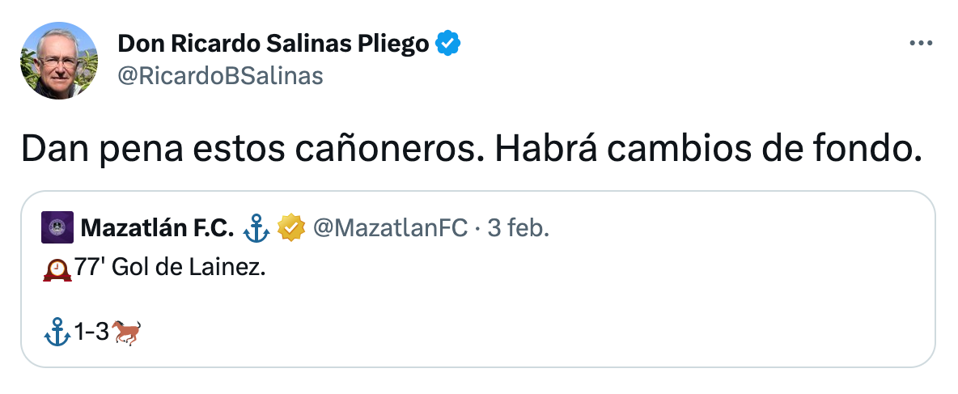Image resolution: width=958 pixels, height=394 pixels.
Task: Click Ricardo Salinas Pliego's profile photo
Action: point(59,61)
